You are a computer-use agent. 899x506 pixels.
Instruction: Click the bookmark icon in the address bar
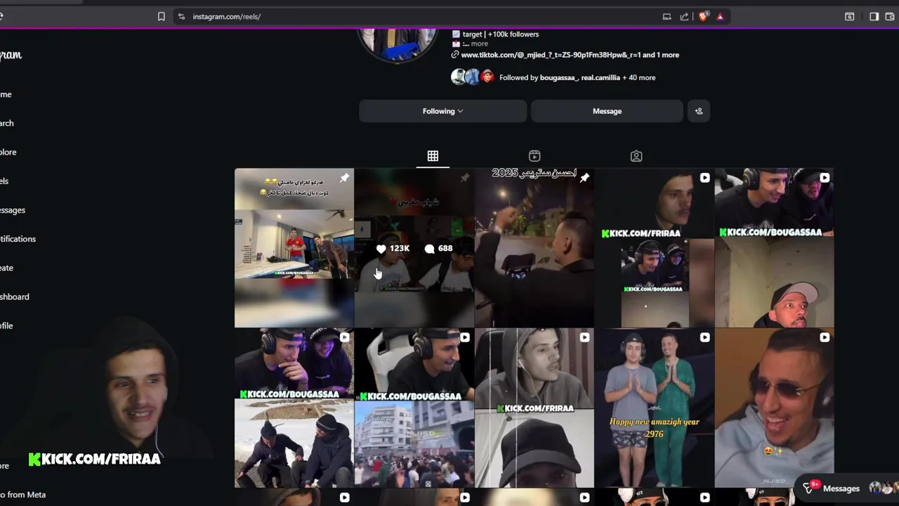(x=161, y=16)
